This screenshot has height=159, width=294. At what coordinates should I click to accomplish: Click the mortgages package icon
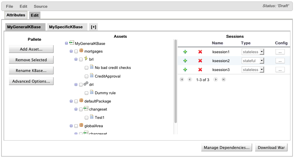[x=81, y=51]
